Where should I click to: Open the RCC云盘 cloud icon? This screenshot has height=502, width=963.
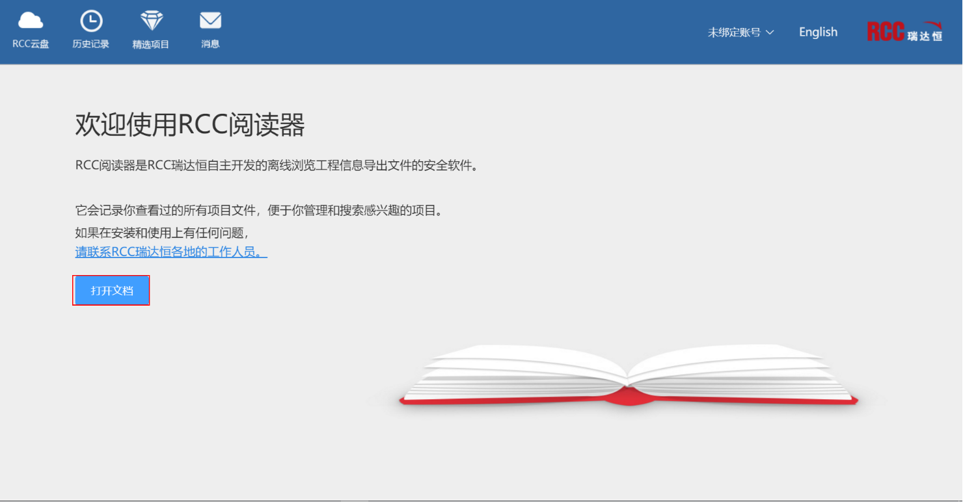(31, 21)
